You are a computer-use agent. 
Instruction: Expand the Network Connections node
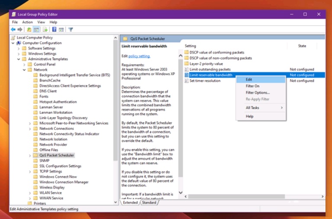tap(30, 129)
